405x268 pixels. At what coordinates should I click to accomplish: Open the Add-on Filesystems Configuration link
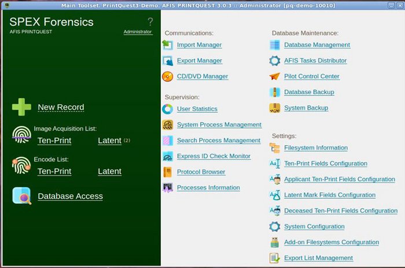coord(332,242)
